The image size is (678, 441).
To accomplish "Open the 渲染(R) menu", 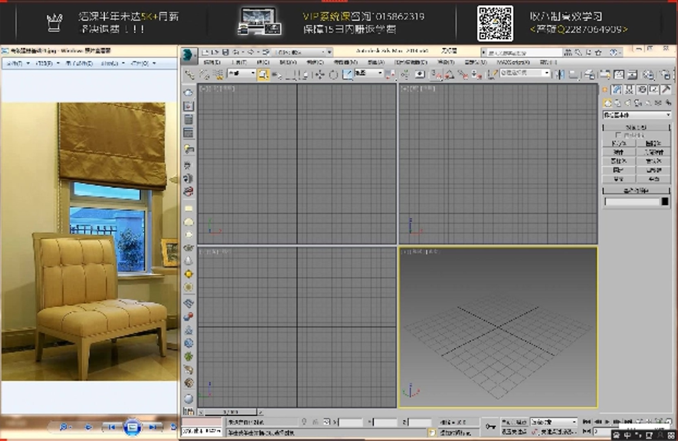I will pos(446,62).
